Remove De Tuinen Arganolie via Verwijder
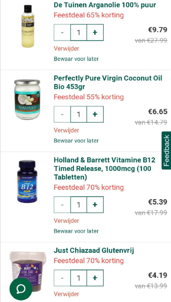This screenshot has height=302, width=171. click(66, 49)
